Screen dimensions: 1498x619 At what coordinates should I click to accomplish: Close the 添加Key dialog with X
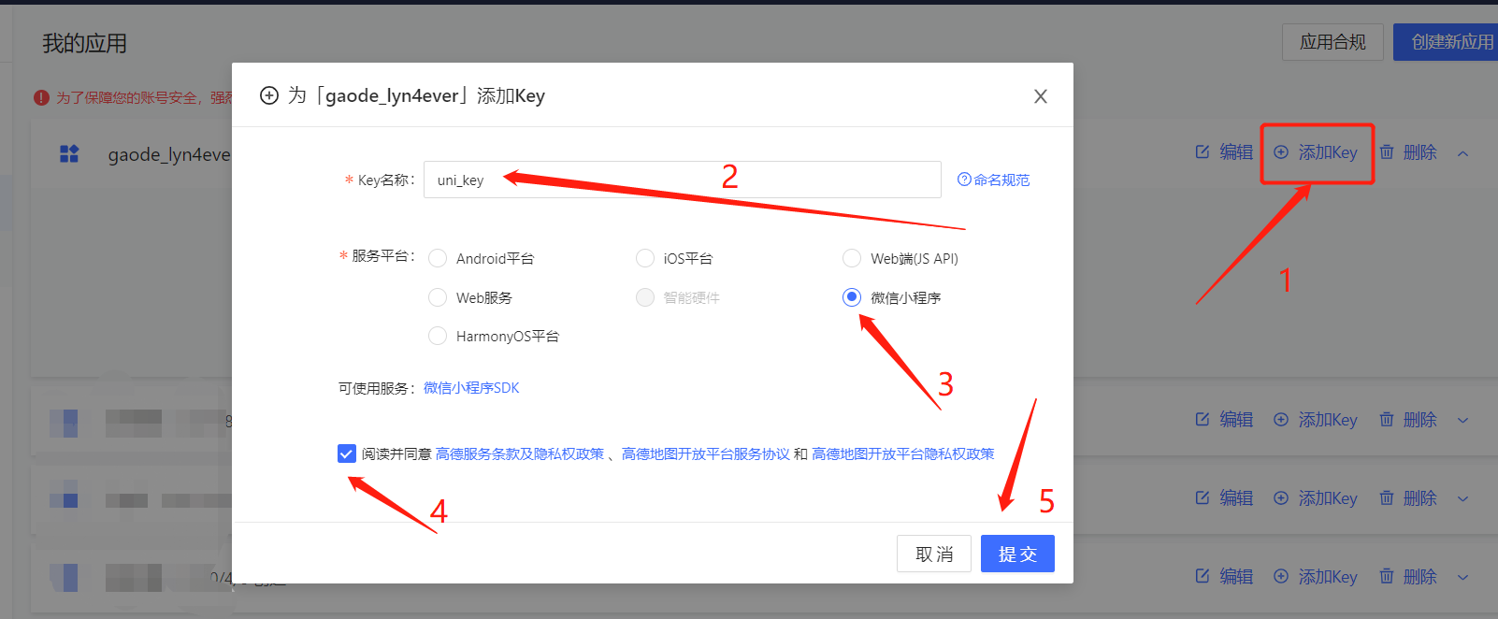(x=1040, y=96)
